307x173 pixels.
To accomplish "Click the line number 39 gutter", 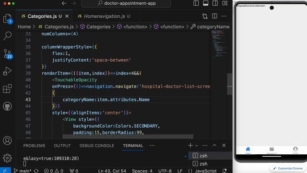I will tap(28, 74).
